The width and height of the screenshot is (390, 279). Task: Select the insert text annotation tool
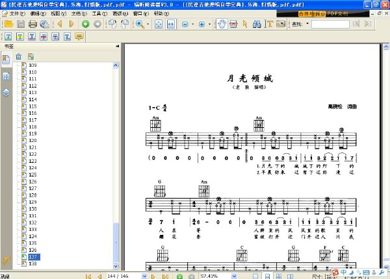pyautogui.click(x=67, y=37)
